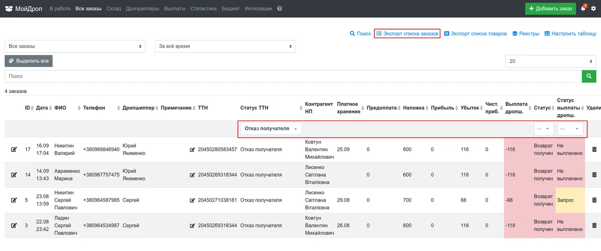The height and width of the screenshot is (251, 601).
Task: Delete order 17 trash icon
Action: tap(594, 149)
